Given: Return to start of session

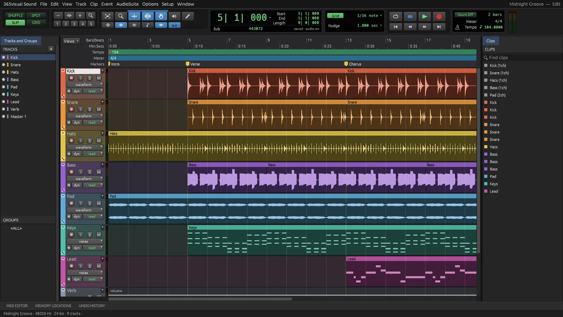Looking at the screenshot, I should point(396,26).
